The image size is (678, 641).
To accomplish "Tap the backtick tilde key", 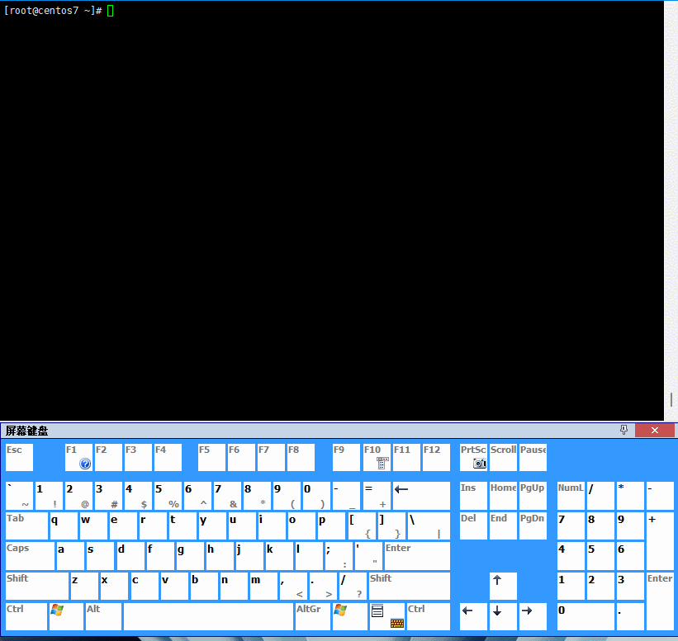I will click(19, 496).
